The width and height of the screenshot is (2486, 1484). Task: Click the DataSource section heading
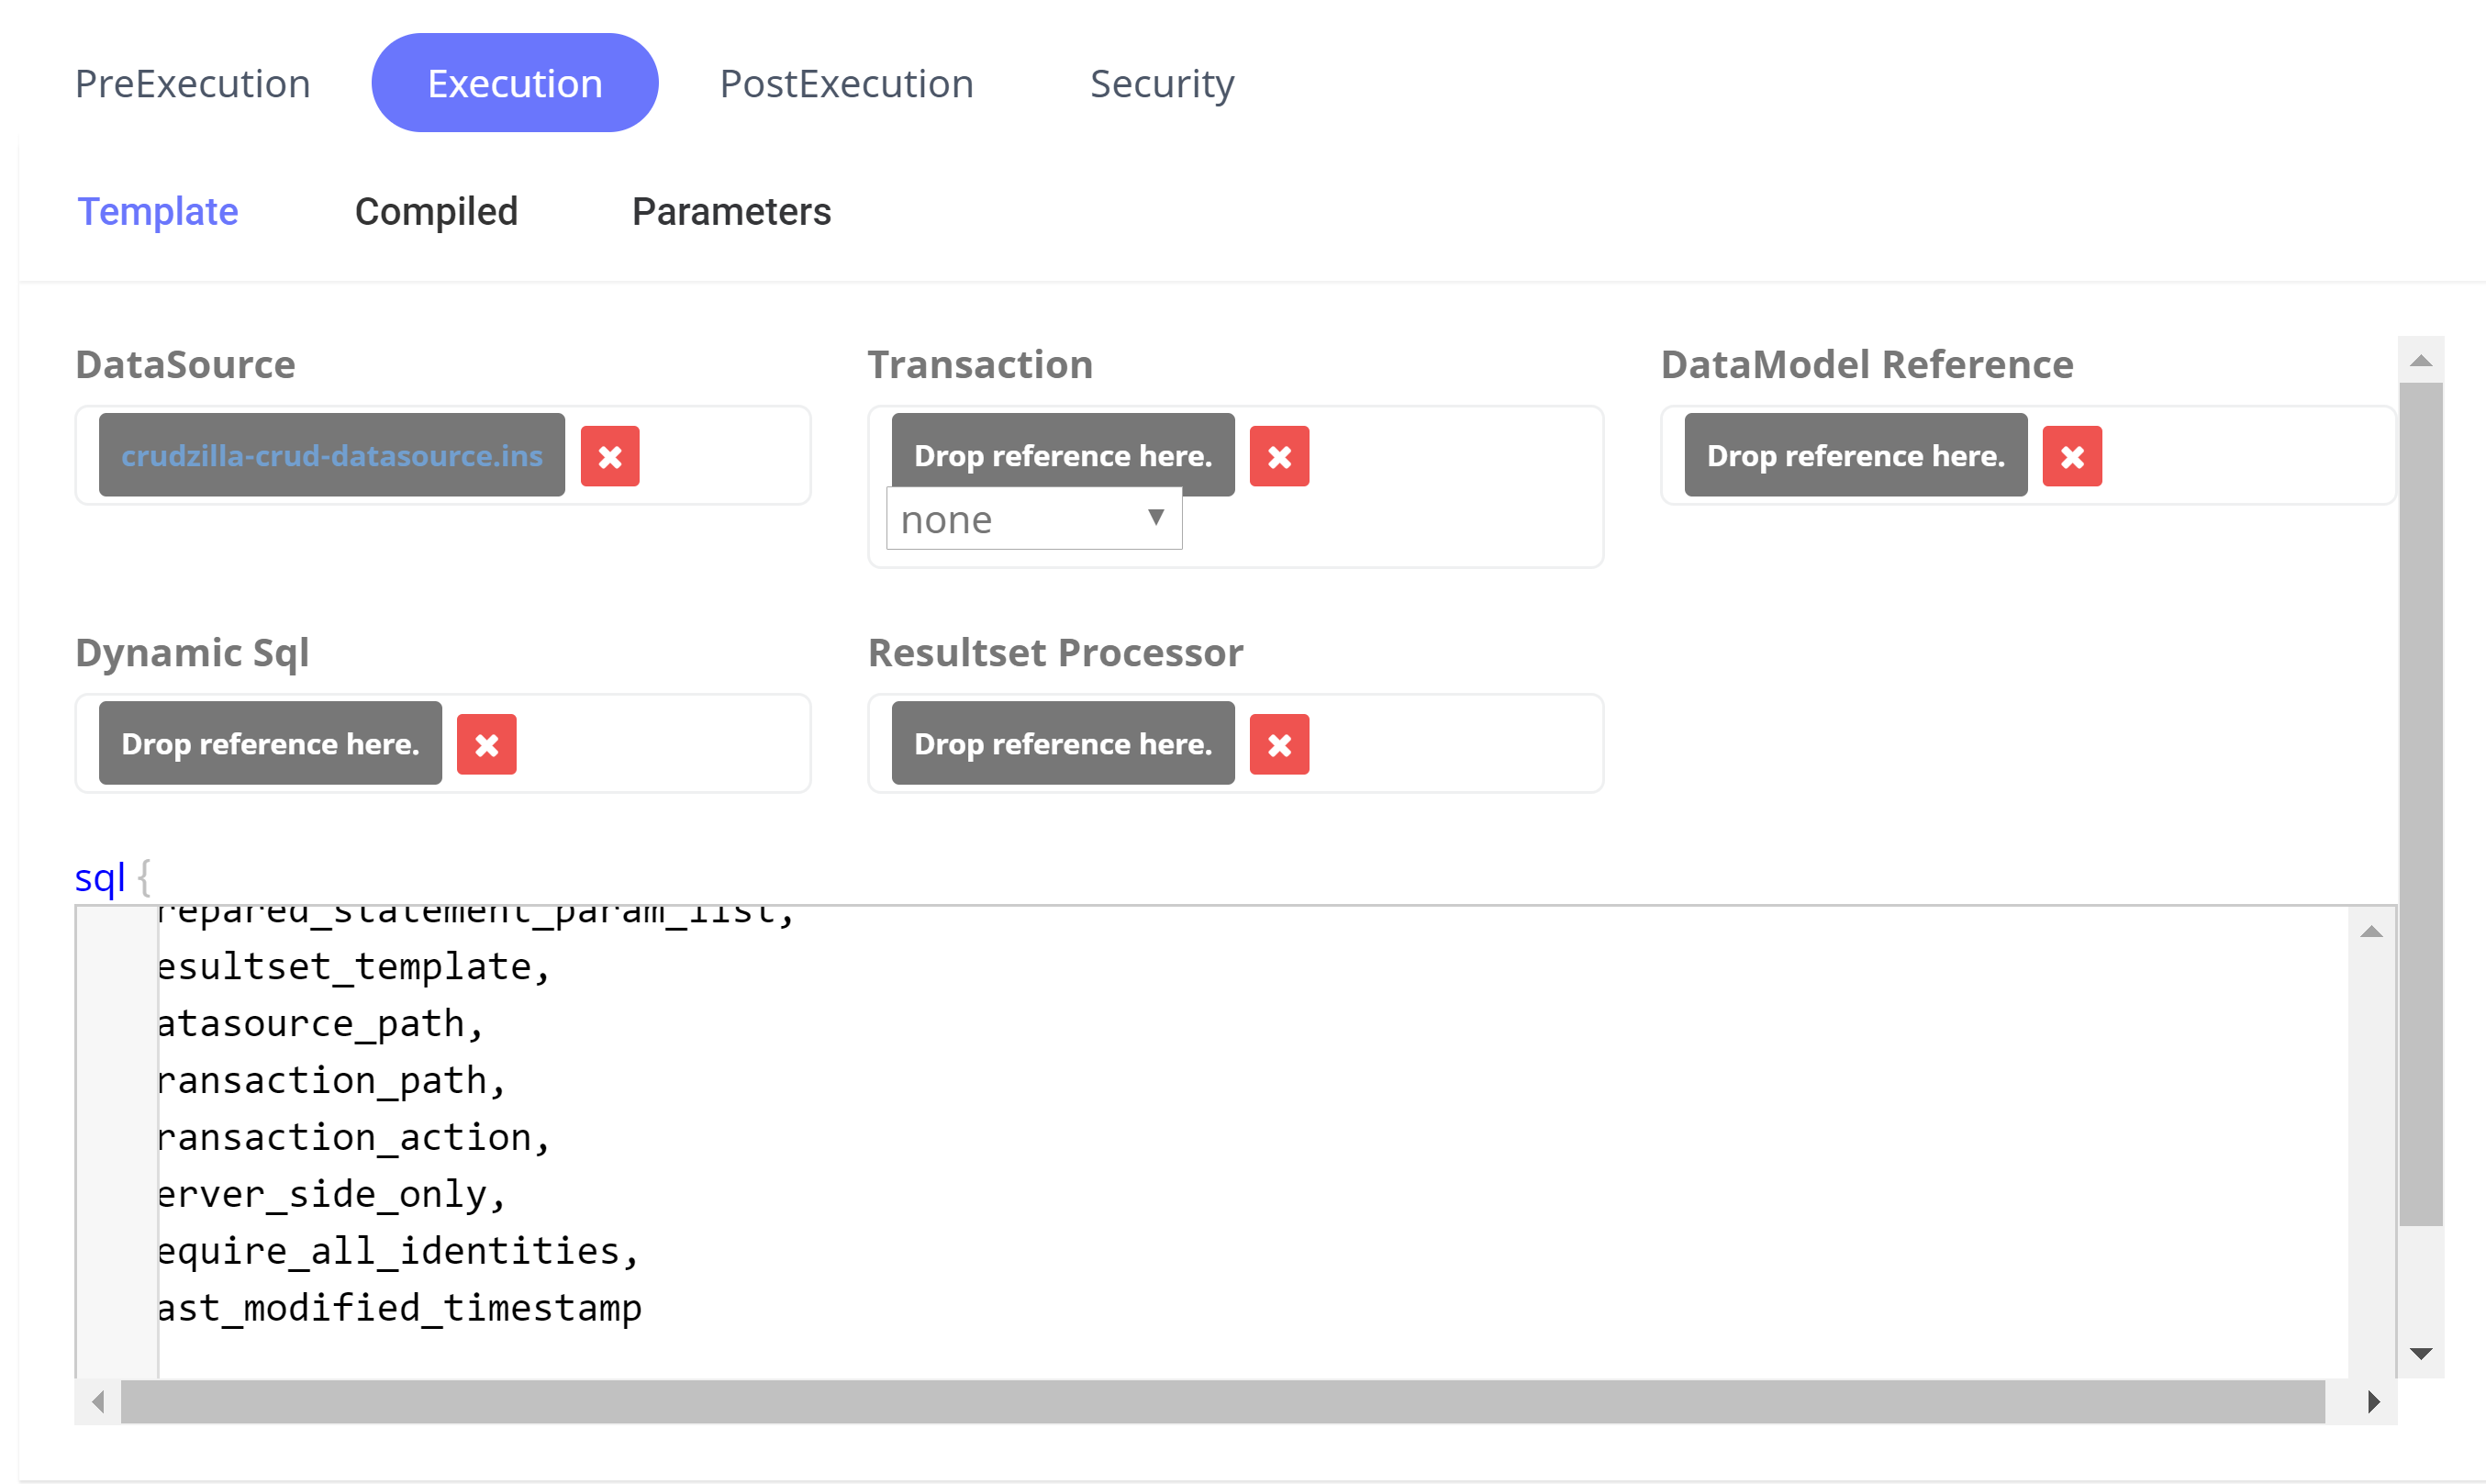(185, 364)
